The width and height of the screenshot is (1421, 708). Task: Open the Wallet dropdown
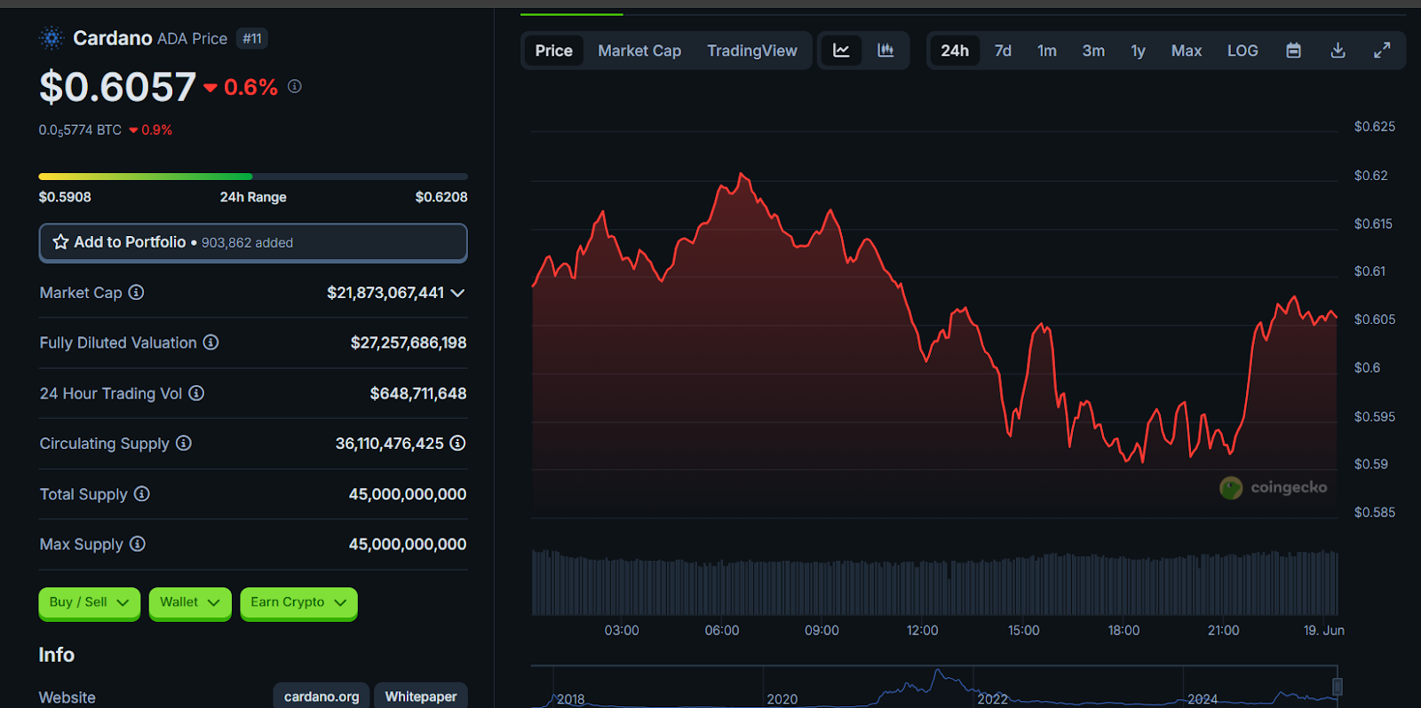189,602
